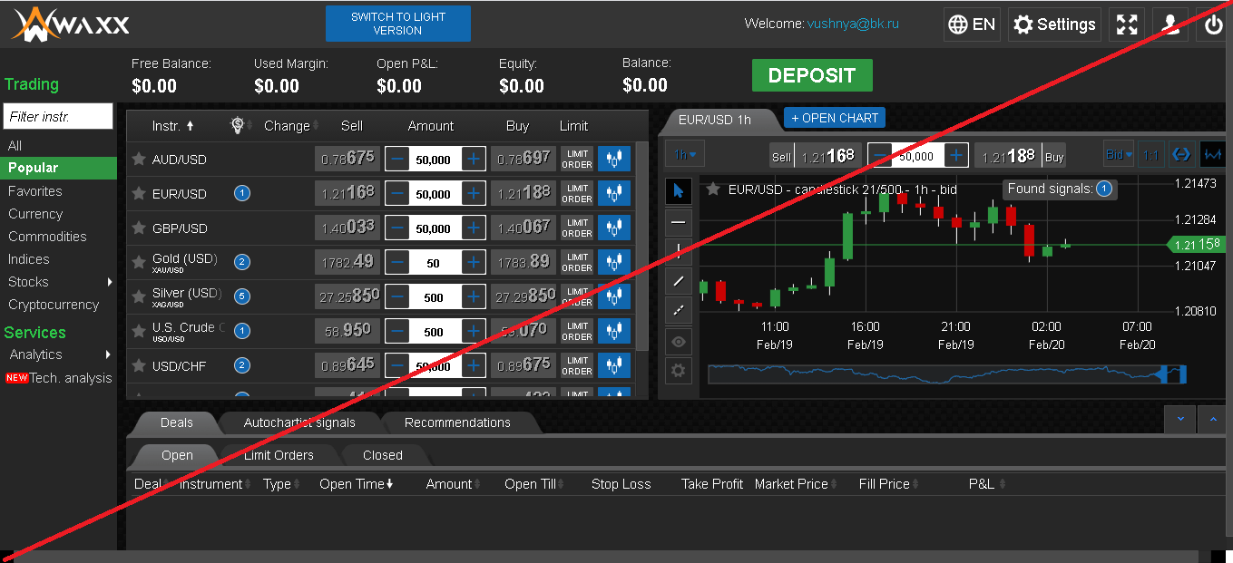This screenshot has height=563, width=1233.
Task: Click fullscreen expand icon in header
Action: (x=1127, y=24)
